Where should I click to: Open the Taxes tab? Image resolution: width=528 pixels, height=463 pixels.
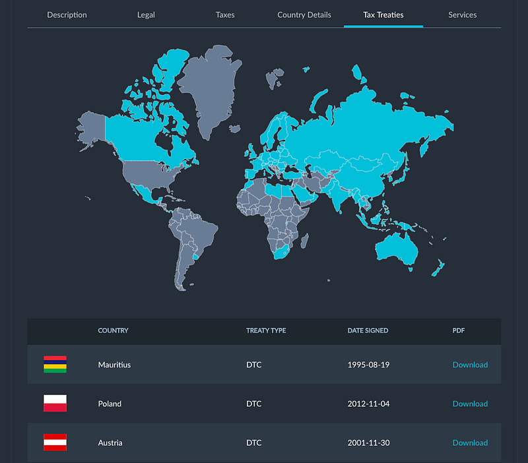(x=225, y=15)
